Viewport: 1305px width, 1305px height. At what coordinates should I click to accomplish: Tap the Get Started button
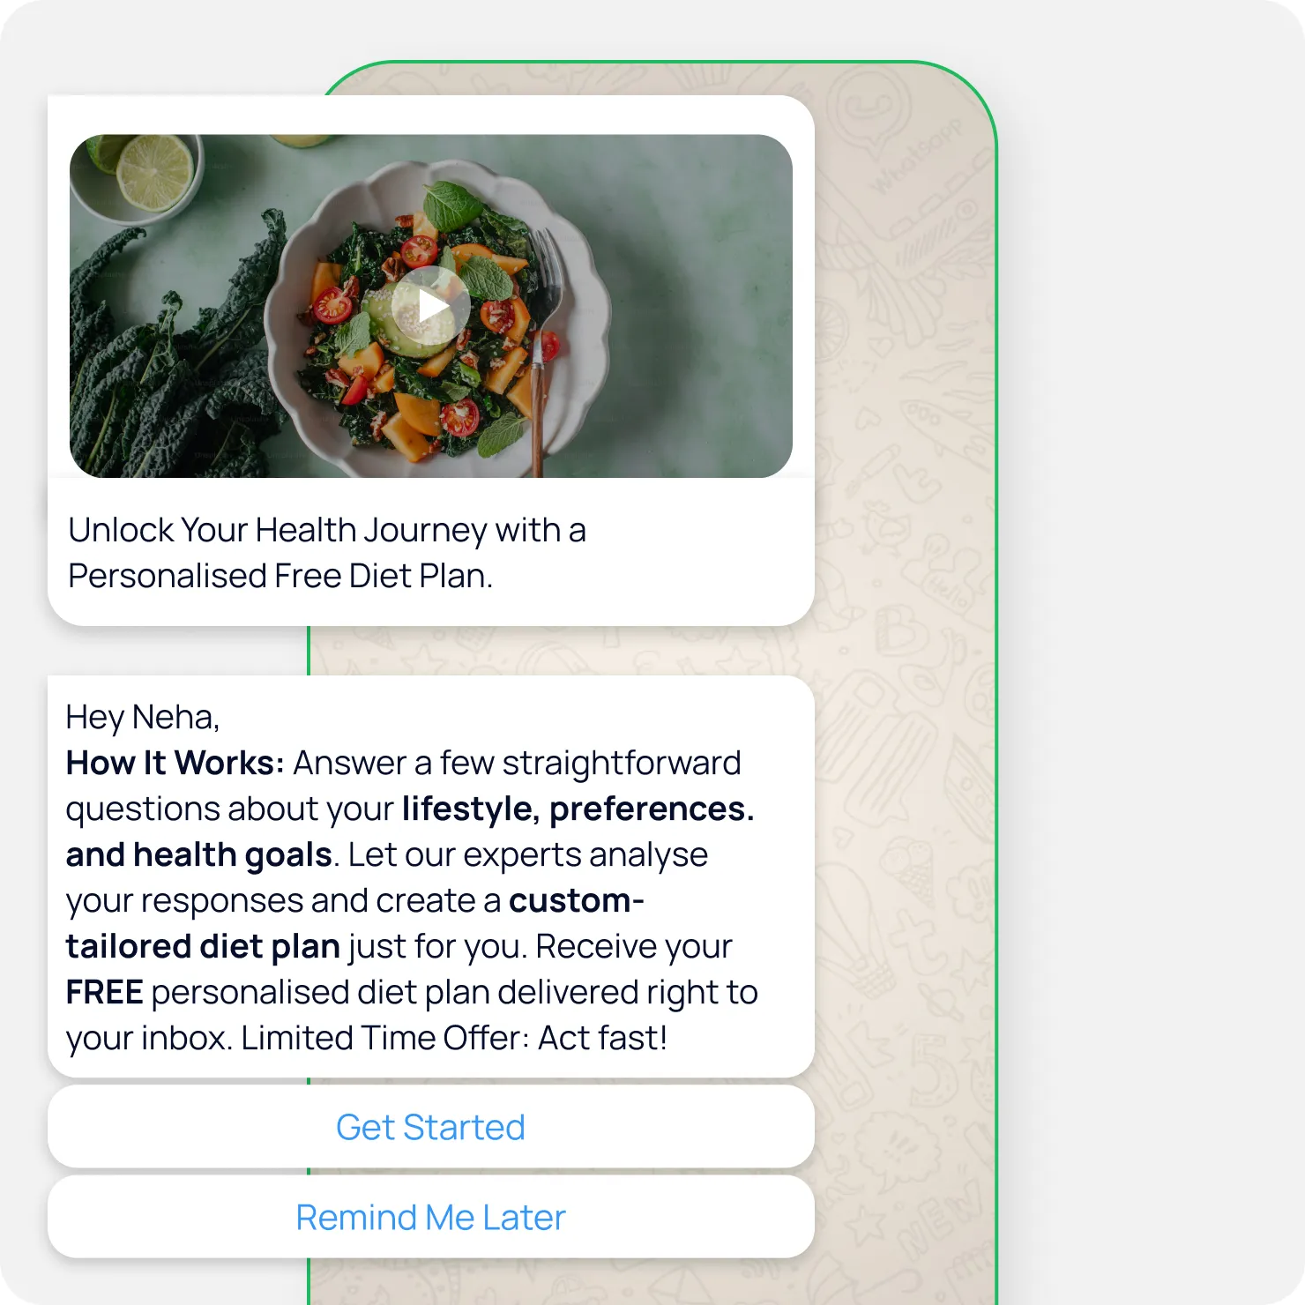430,1127
